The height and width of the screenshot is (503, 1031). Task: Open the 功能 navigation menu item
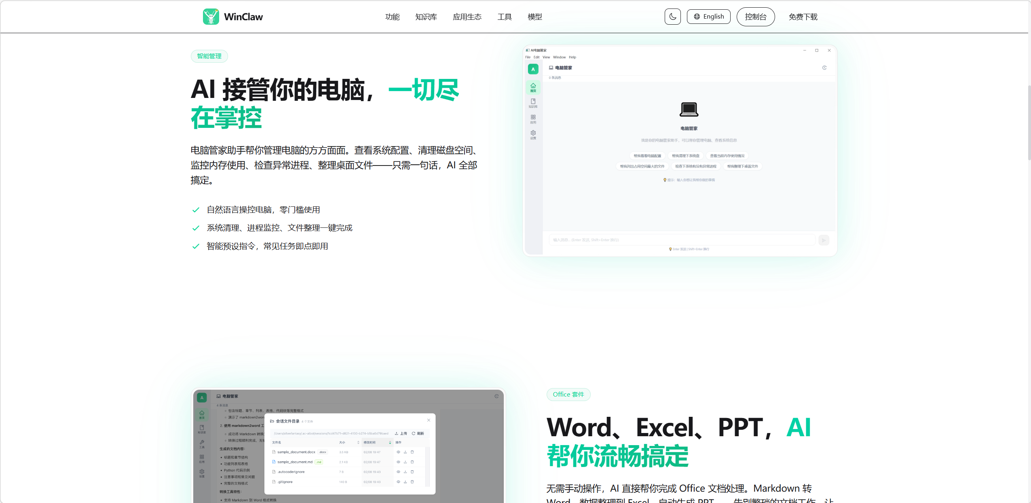pos(392,17)
